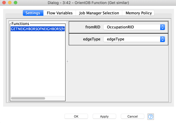This screenshot has width=176, height=123.
Task: Open the Job Manager Selection tab
Action: pyautogui.click(x=99, y=13)
